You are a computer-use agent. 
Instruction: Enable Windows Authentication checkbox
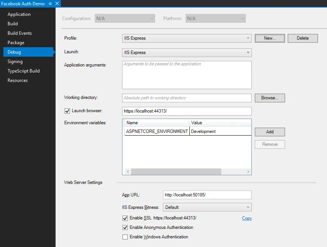(125, 237)
